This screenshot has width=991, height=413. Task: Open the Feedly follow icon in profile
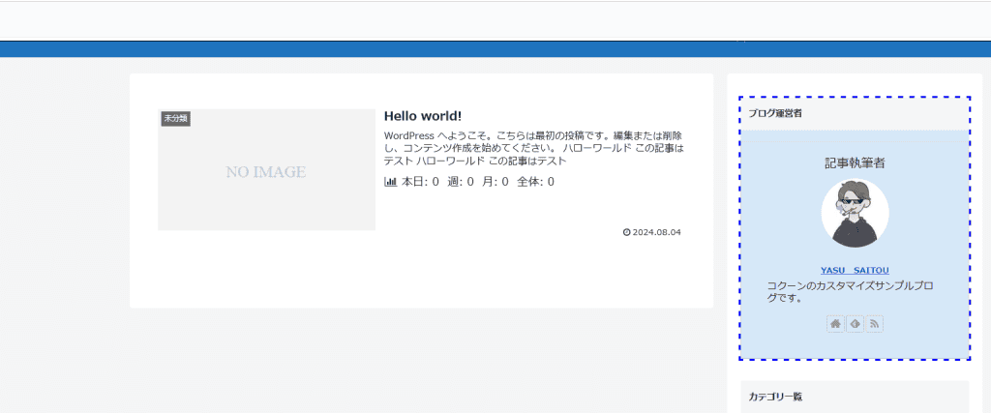(855, 324)
